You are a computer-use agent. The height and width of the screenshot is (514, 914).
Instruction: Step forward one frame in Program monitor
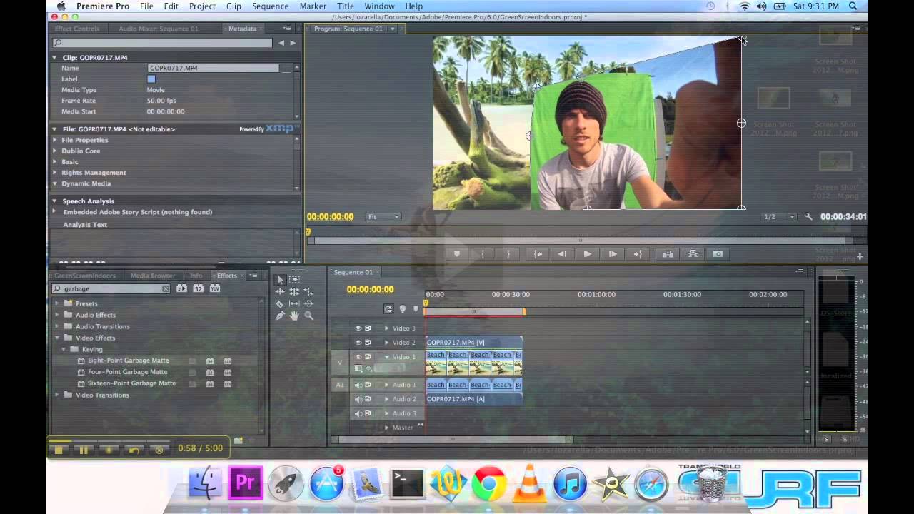pyautogui.click(x=613, y=254)
